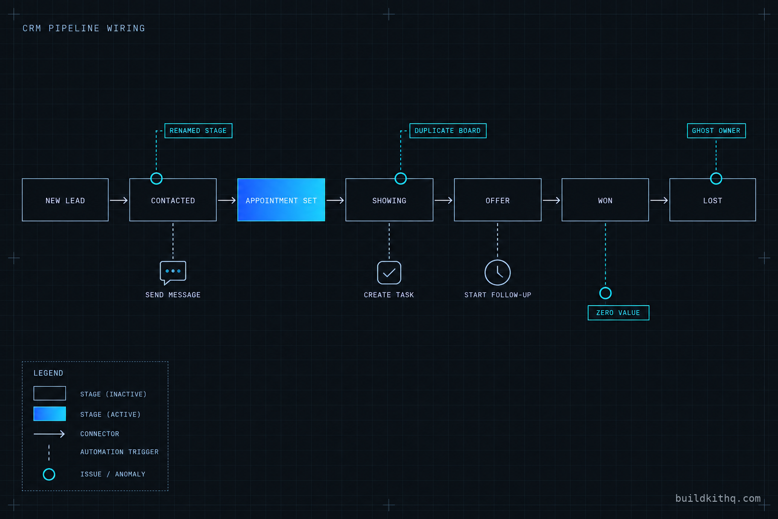Click the 'START FOLLOW-UP' text label
778x519 pixels.
(x=498, y=295)
